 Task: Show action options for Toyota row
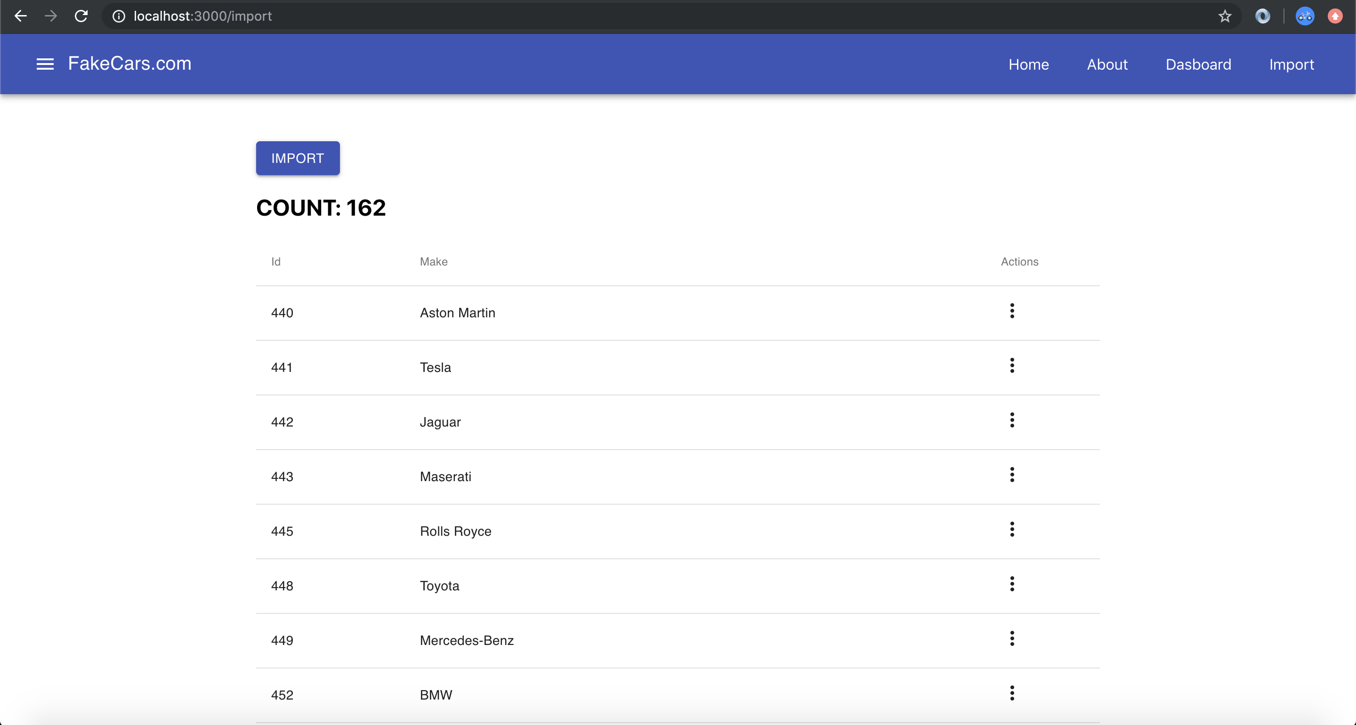tap(1012, 584)
